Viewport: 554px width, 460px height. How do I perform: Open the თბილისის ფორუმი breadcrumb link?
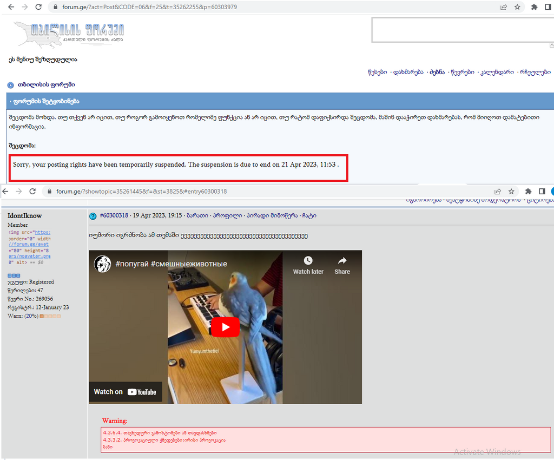[x=47, y=85]
